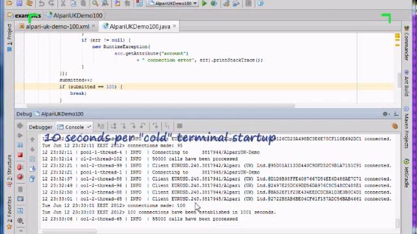Toggle soft wraps in console
This screenshot has height=234, width=417.
coord(33,159)
